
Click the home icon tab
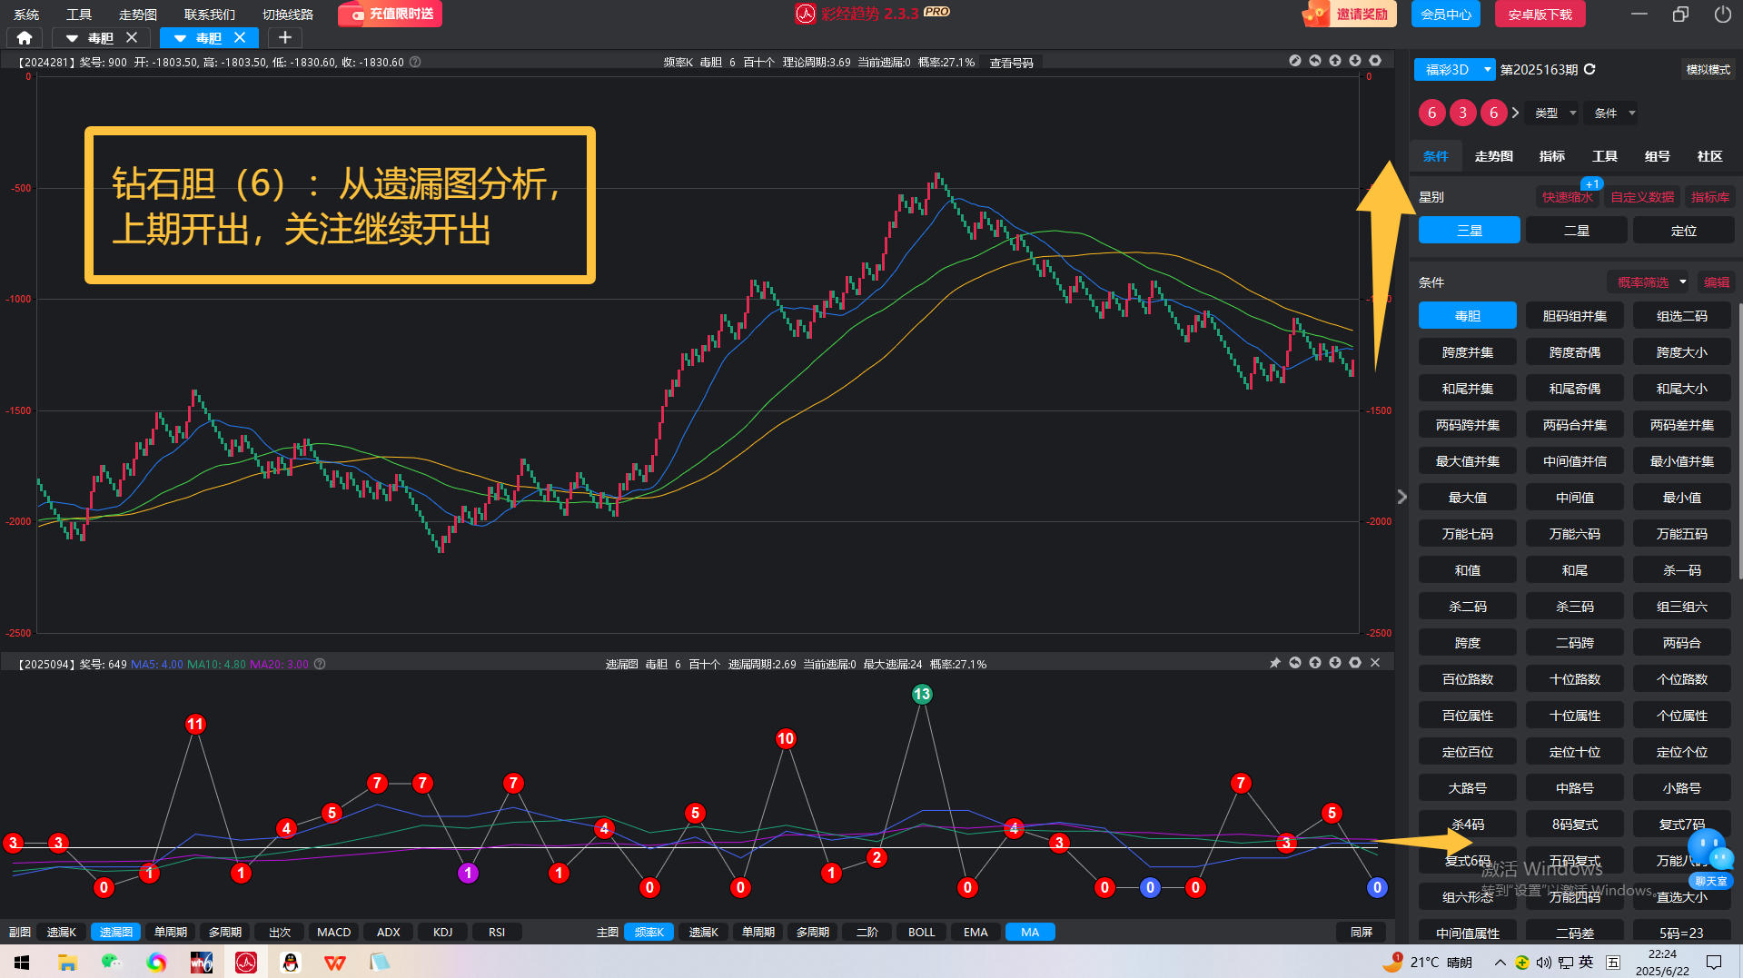pyautogui.click(x=25, y=37)
